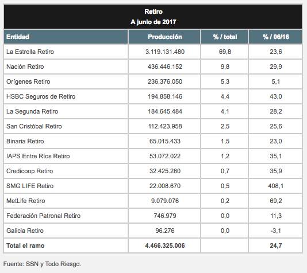Select the Credicoop Retiro entity cell
307x273 pixels.
(x=66, y=171)
